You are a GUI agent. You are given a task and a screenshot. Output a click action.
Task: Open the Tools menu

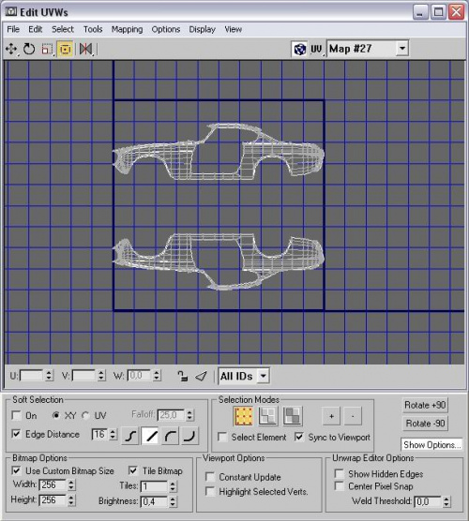(93, 29)
